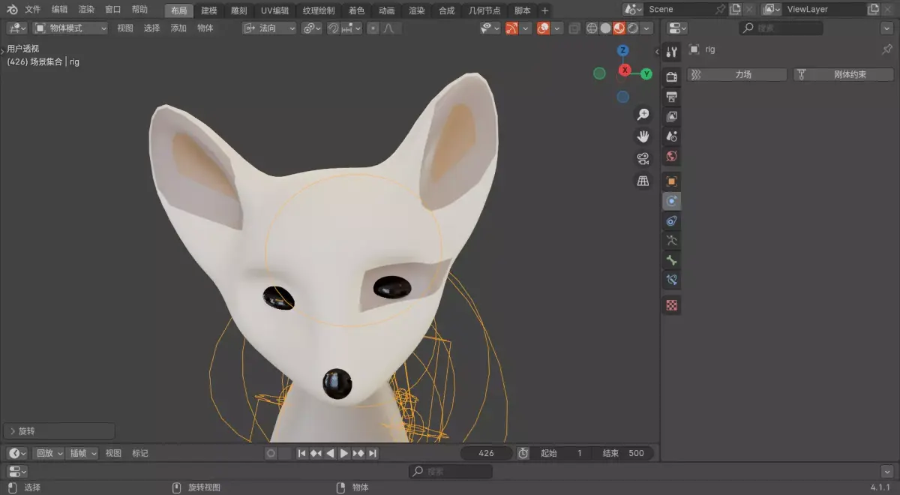Open the pivot point dropdown

[311, 28]
